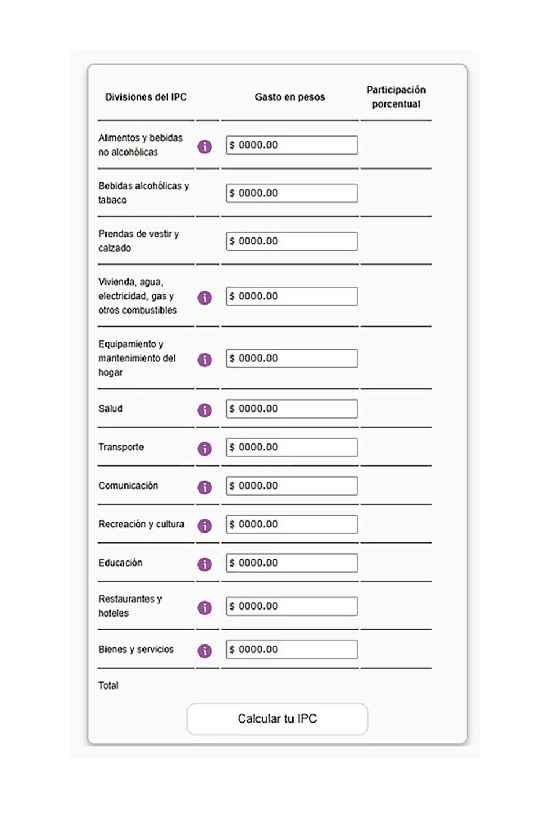Click the Transporte amount entry field
Screen dimensions: 550x825
[291, 446]
